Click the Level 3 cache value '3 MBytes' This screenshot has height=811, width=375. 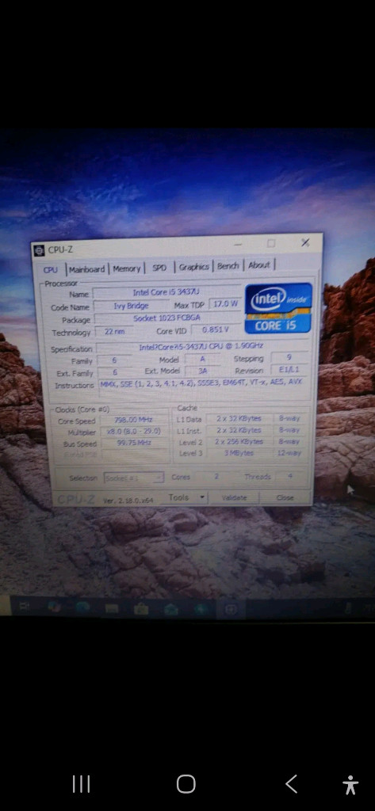pos(239,453)
